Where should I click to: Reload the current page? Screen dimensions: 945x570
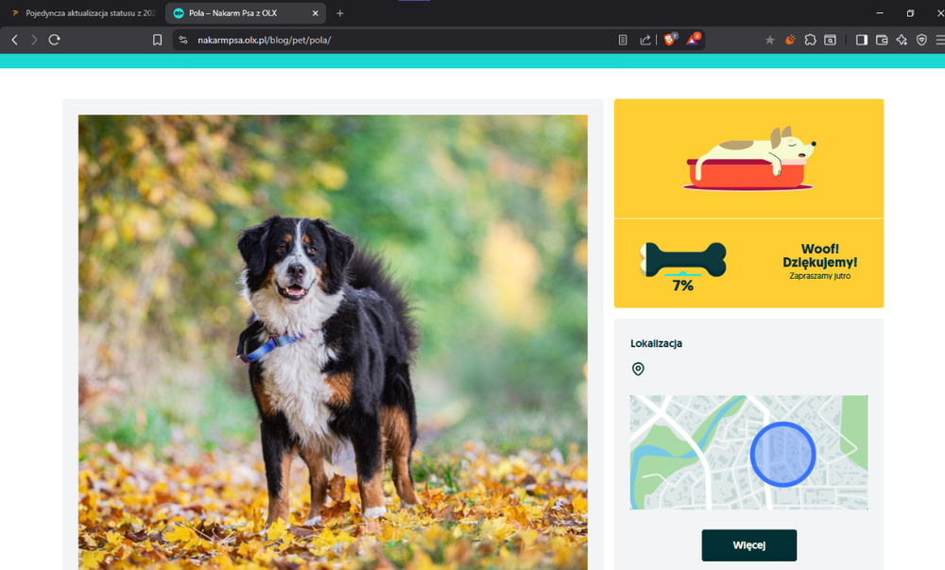click(54, 40)
